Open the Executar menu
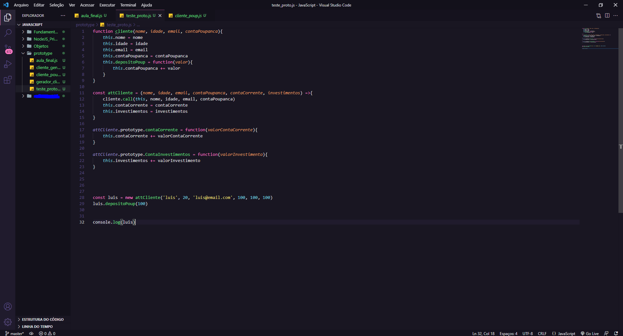The image size is (623, 336). [107, 5]
